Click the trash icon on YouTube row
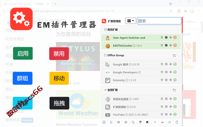Screen dimensions: 203x127 [x=162, y=114]
